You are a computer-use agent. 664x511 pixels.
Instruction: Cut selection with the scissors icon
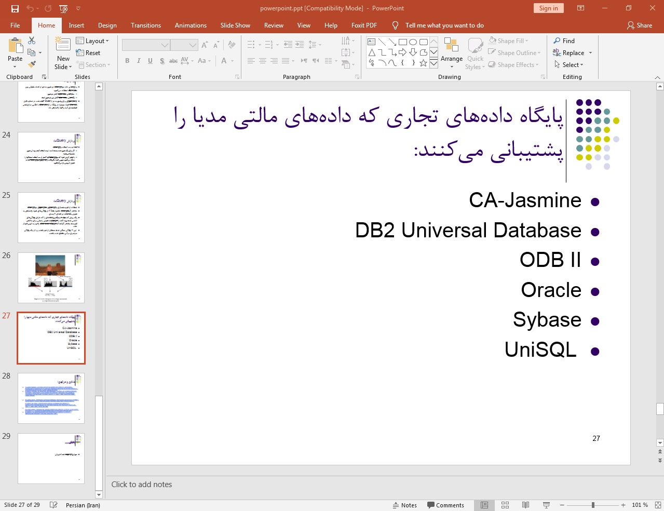(32, 41)
